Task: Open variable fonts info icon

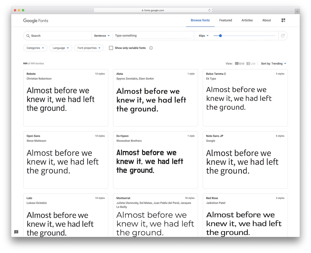Action: [151, 48]
